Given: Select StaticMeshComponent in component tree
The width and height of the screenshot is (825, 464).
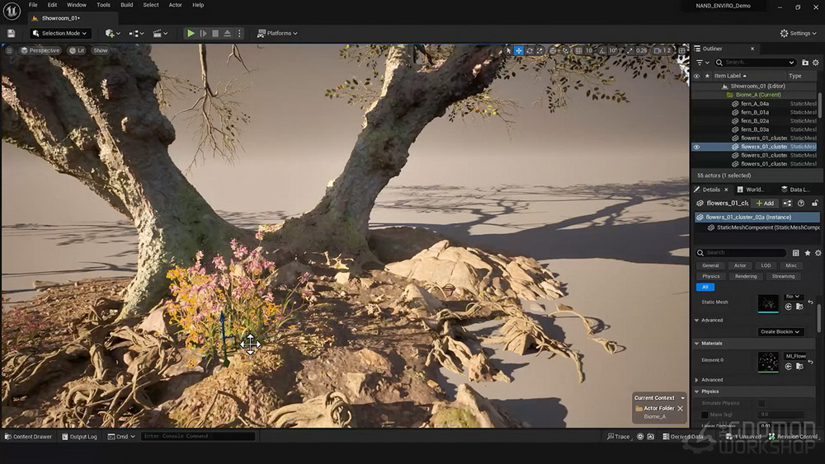Looking at the screenshot, I should tap(762, 227).
